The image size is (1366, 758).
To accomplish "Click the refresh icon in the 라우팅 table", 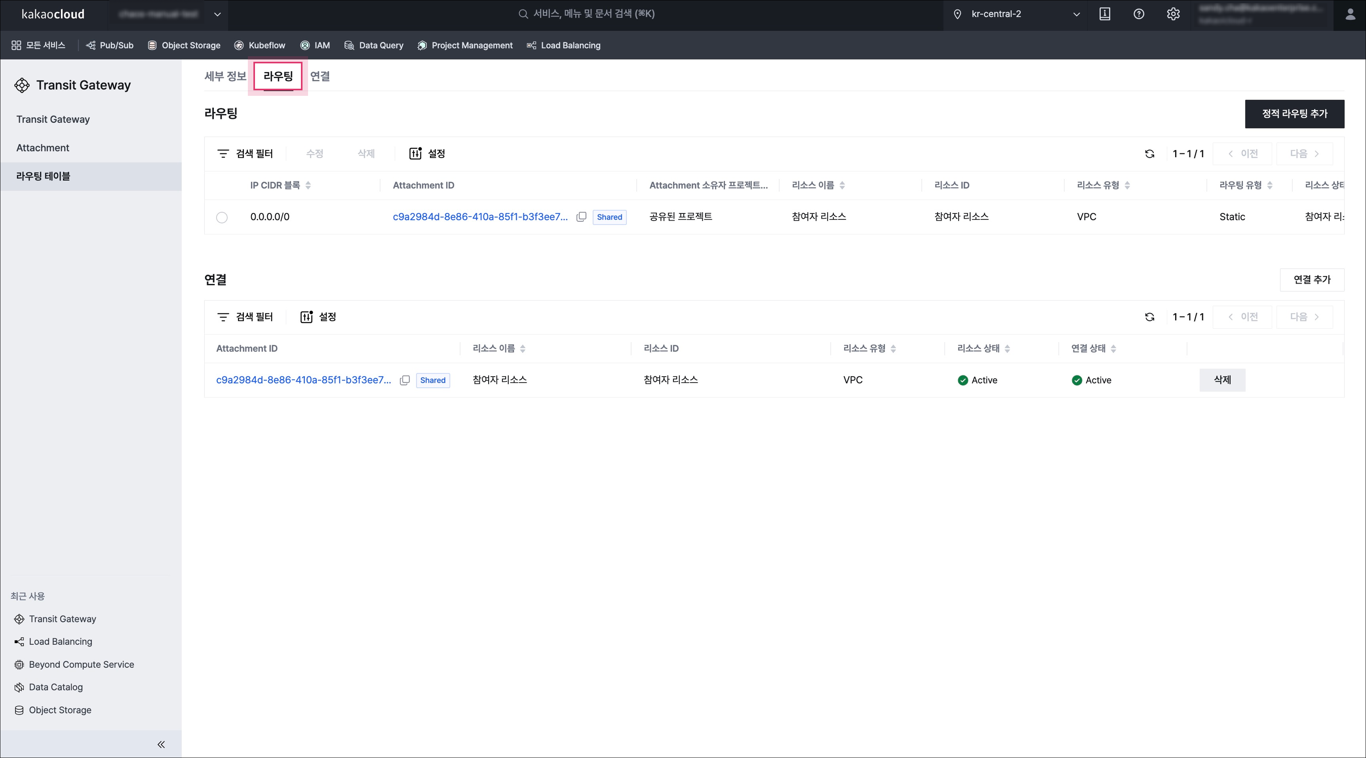I will click(x=1149, y=154).
